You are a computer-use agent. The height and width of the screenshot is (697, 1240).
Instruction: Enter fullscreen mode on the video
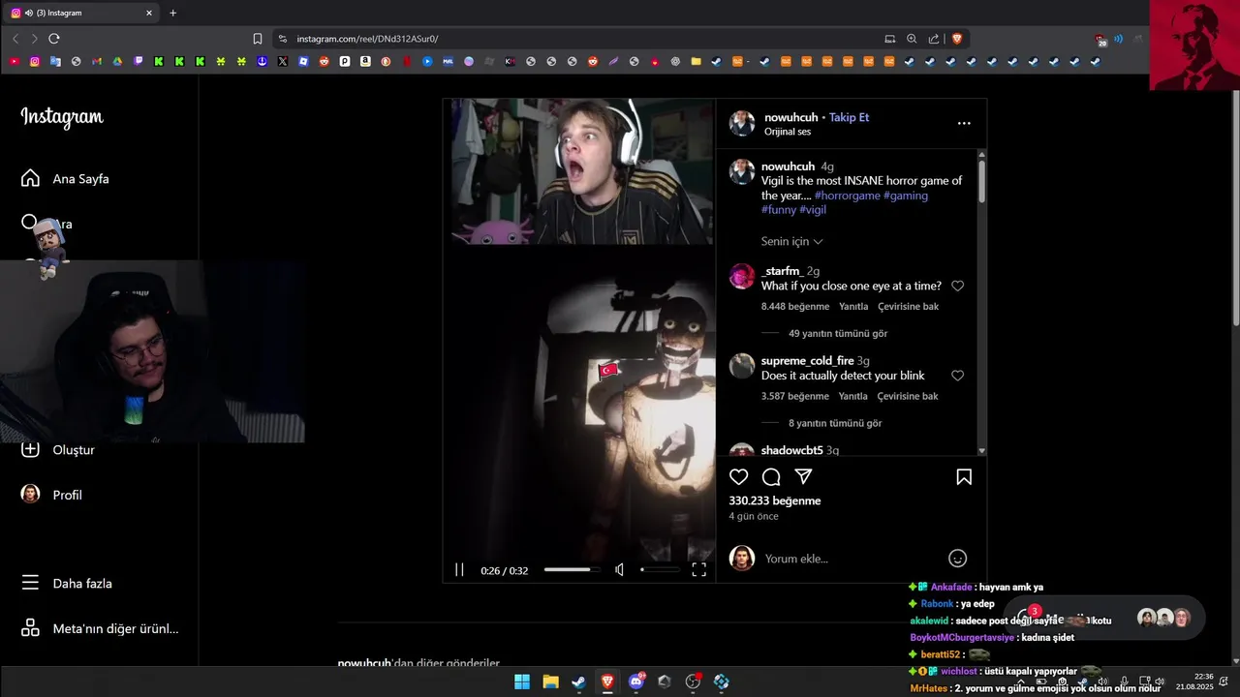click(698, 570)
